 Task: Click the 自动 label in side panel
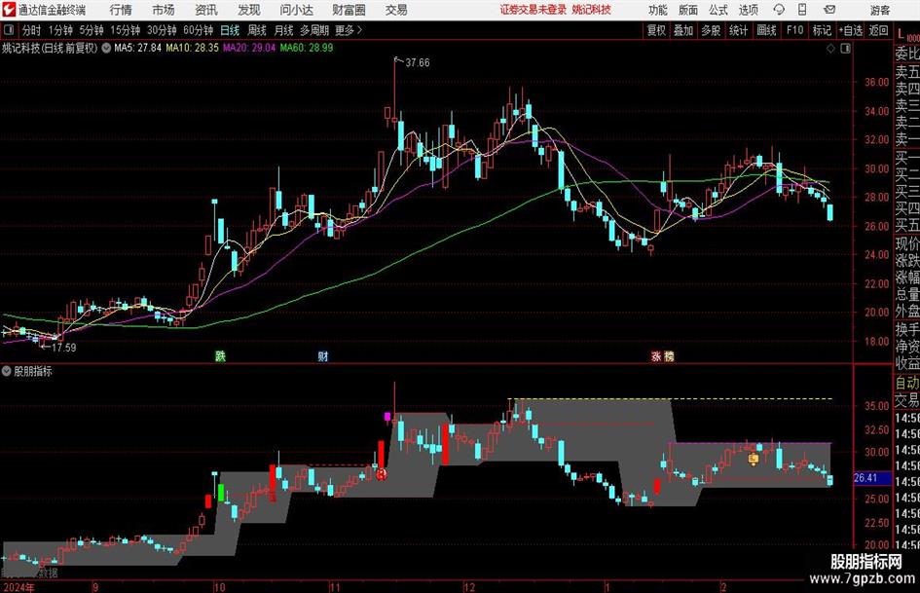click(907, 383)
